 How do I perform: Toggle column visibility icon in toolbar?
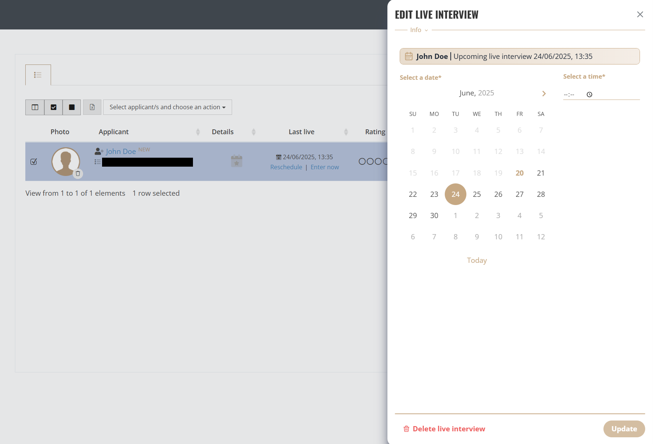click(x=35, y=107)
